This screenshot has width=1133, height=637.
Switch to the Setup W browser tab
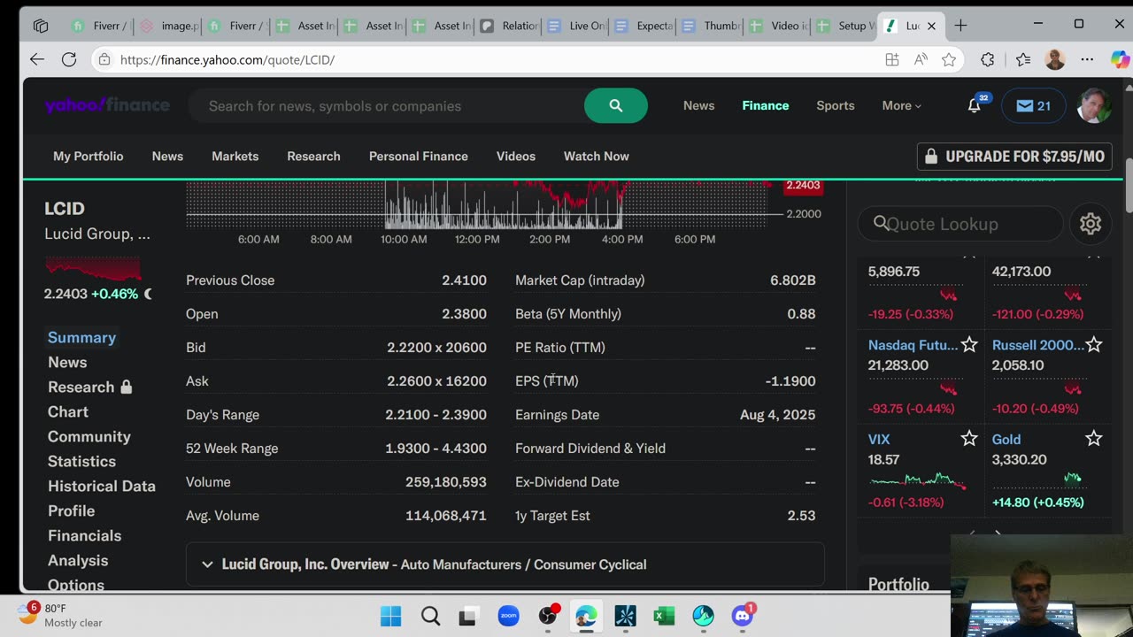[x=844, y=26]
